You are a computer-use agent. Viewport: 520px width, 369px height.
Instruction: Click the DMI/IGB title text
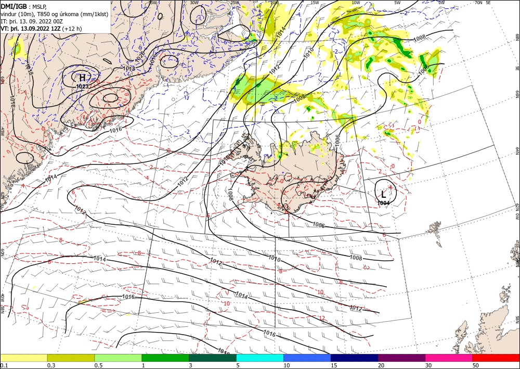(x=14, y=6)
